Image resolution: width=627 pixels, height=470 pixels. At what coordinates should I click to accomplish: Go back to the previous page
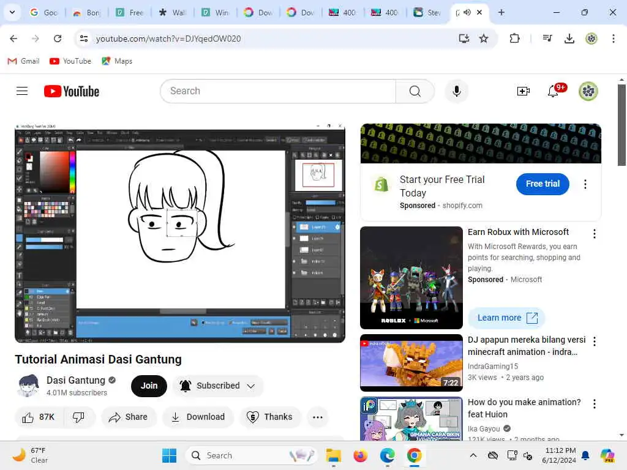tap(13, 39)
